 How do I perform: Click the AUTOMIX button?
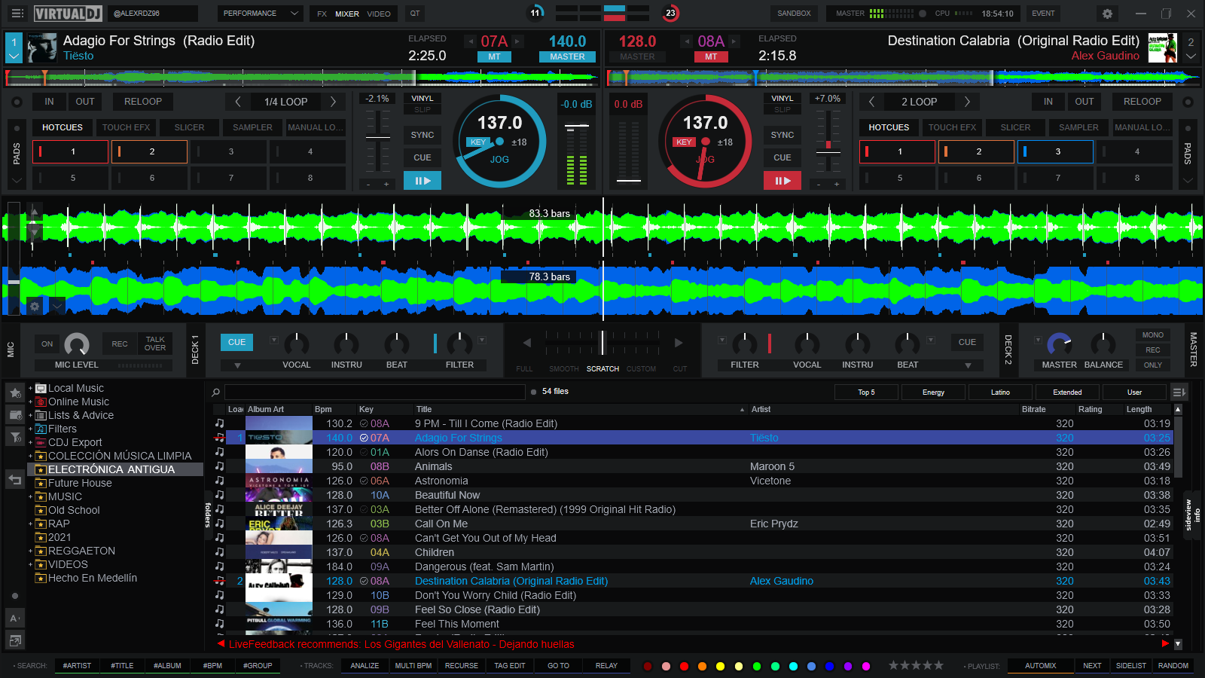[x=1040, y=666]
